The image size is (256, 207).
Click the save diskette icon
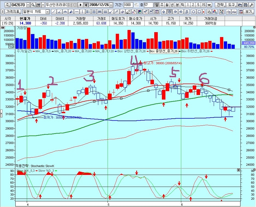pos(246,5)
